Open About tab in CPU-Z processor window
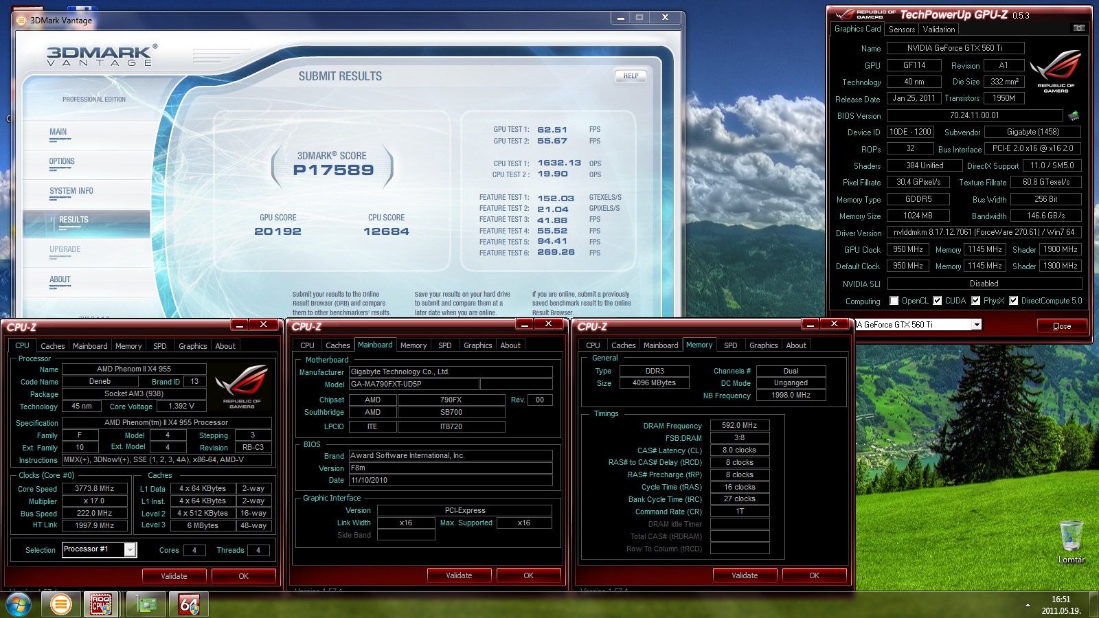 pyautogui.click(x=225, y=346)
